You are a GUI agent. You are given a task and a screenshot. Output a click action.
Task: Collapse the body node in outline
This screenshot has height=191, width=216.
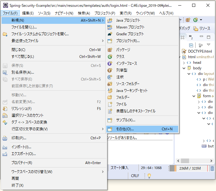point(184,68)
